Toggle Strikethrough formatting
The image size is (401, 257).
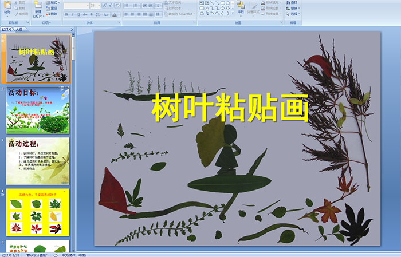(85, 14)
